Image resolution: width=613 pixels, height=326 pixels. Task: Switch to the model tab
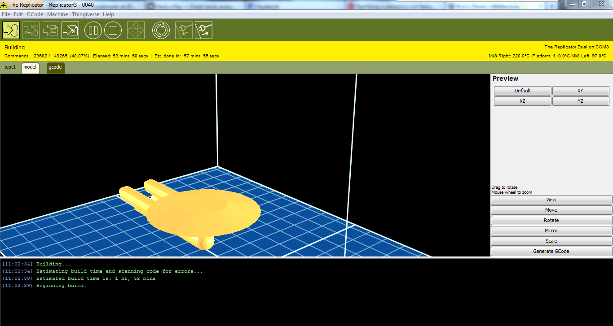(30, 68)
